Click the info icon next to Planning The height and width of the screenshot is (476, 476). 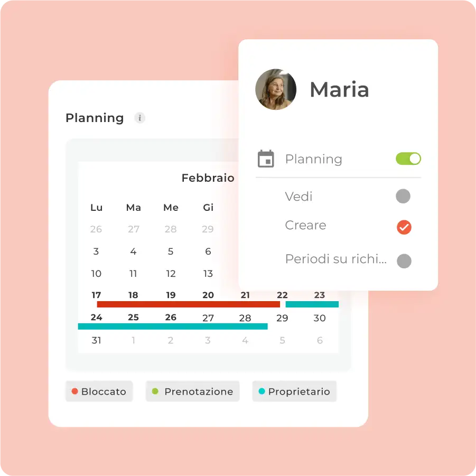click(x=139, y=118)
